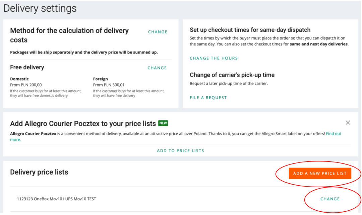Viewport: 362px width, 215px height.
Task: Select the 1123123 OneBox Mov10 price list name
Action: point(56,199)
